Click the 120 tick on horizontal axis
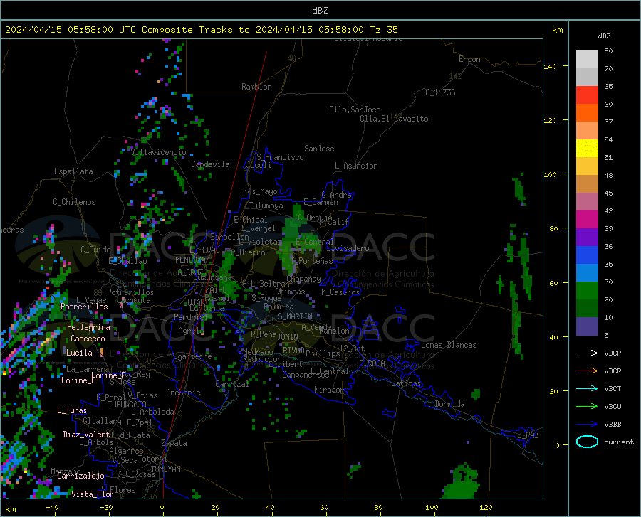Viewport: 641px width, 517px height. point(486,508)
